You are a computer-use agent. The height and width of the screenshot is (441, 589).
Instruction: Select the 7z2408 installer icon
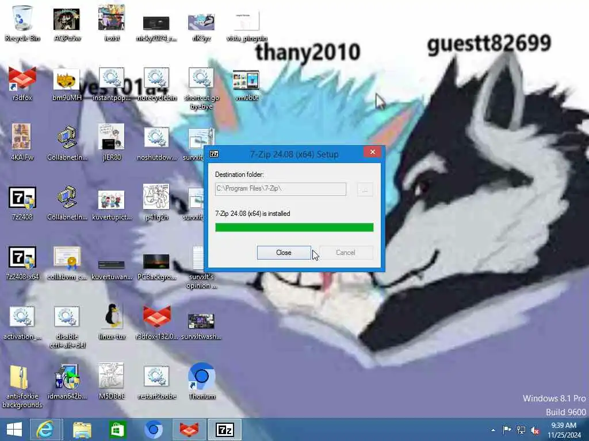pos(22,203)
